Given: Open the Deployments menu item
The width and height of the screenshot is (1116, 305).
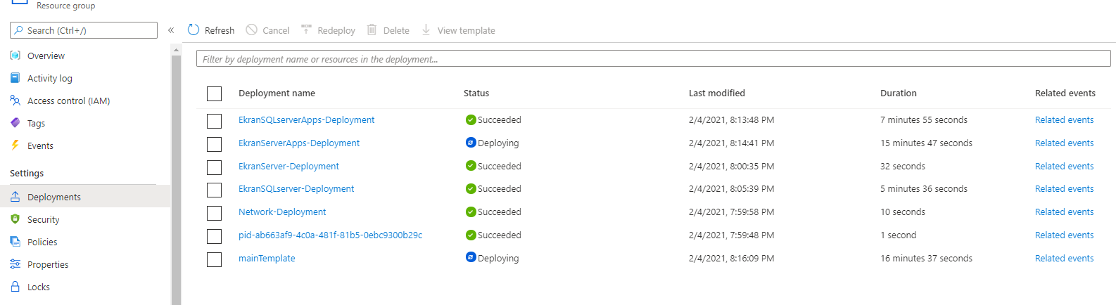Looking at the screenshot, I should point(54,197).
